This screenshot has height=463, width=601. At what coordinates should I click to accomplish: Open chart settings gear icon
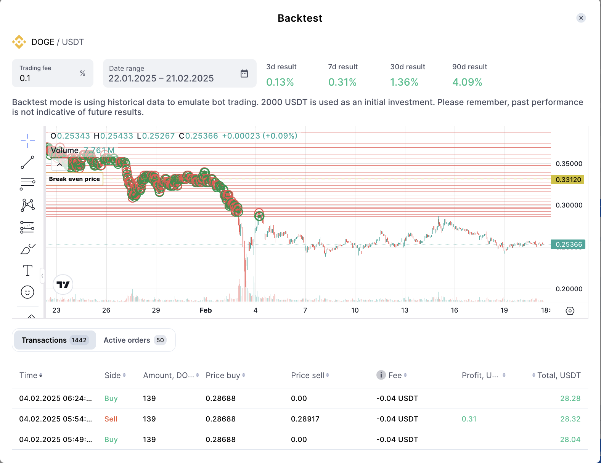point(570,311)
